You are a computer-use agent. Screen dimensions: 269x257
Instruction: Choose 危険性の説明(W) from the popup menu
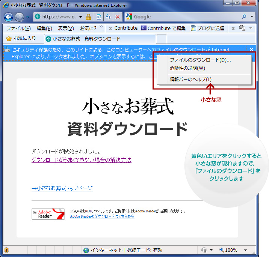[204, 68]
